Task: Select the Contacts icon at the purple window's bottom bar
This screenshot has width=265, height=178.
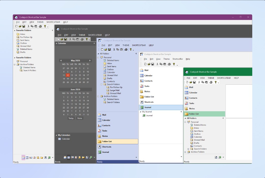Action: click(x=31, y=157)
